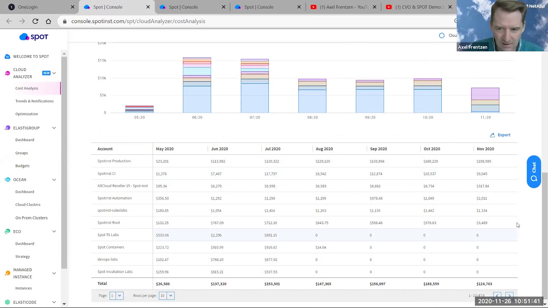This screenshot has width=548, height=308.
Task: Open Ocean Dashboard page
Action: 24,192
